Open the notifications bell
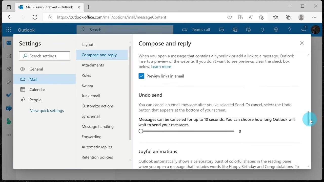Screen dimensions: 324x182 pos(262,30)
